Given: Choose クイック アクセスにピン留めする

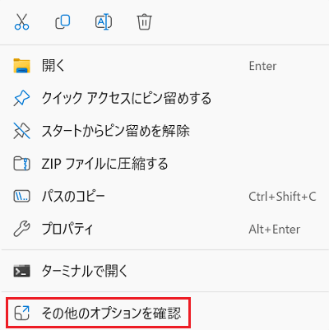Looking at the screenshot, I should click(164, 98).
